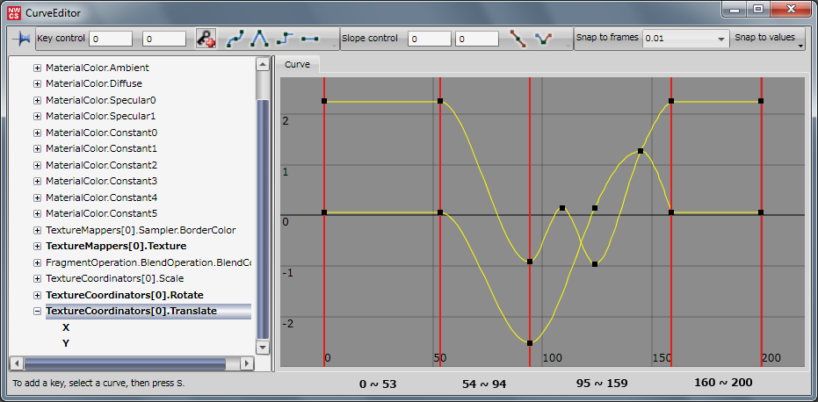Select the flat constant interpolation icon

[309, 39]
